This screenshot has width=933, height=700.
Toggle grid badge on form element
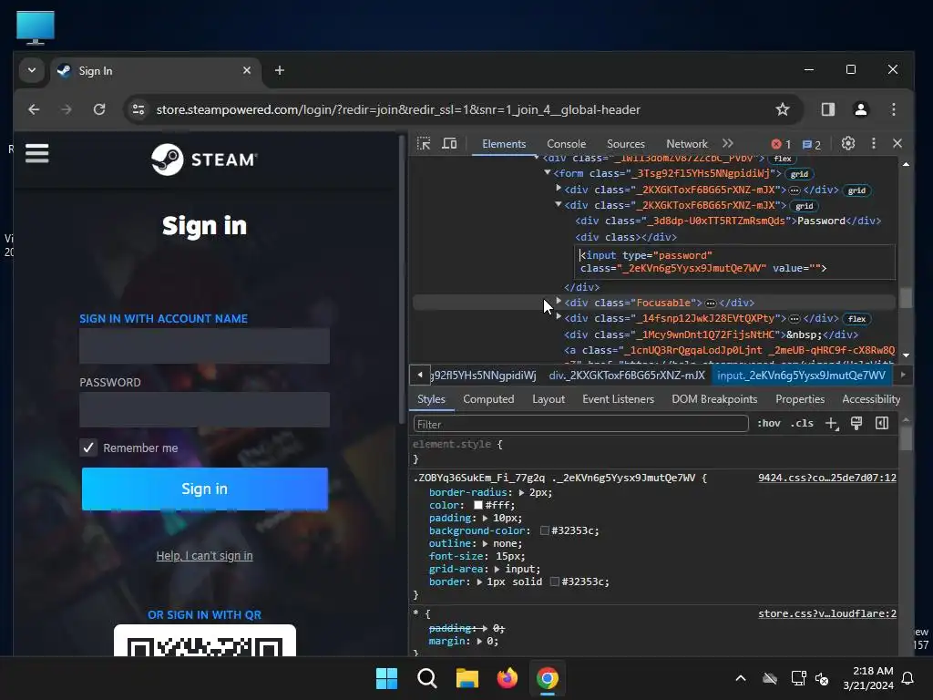tap(799, 174)
